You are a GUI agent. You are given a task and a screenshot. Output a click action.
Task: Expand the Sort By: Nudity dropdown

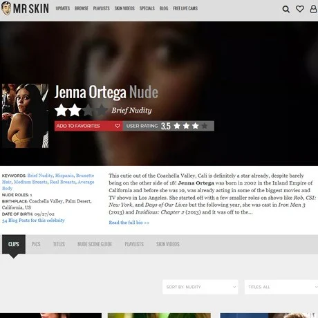coord(200,287)
